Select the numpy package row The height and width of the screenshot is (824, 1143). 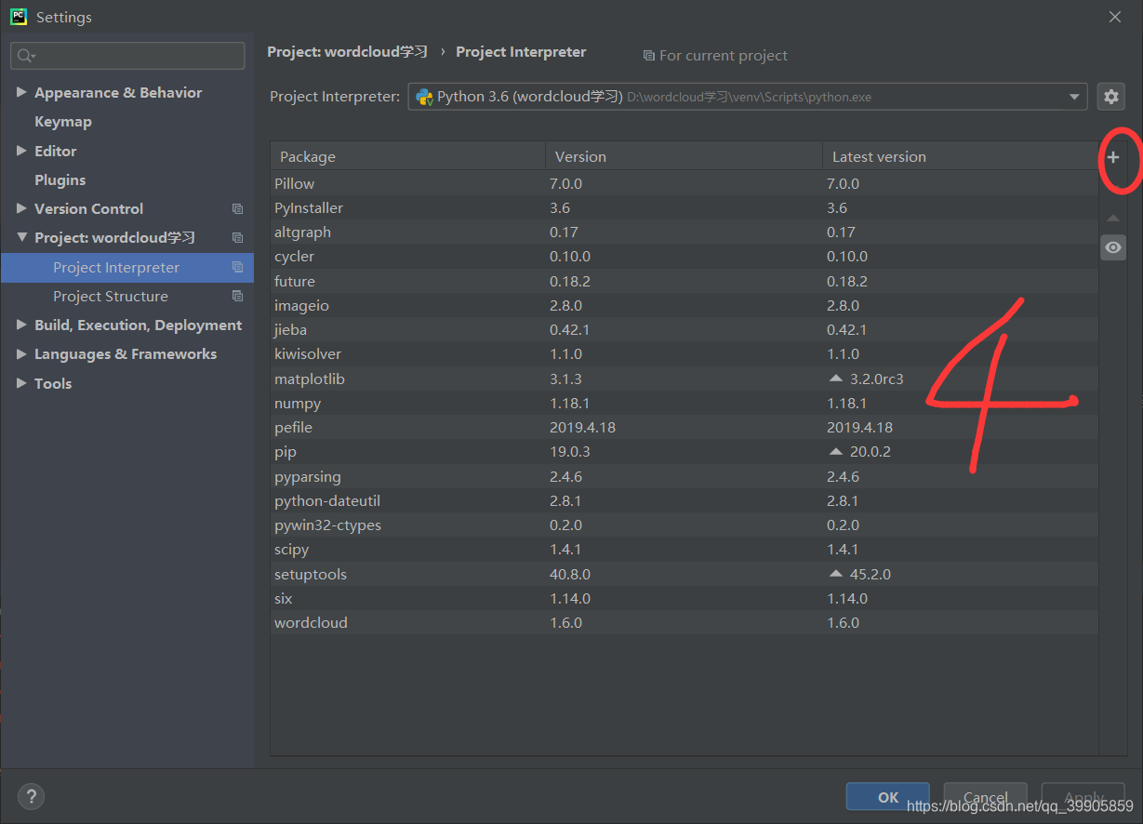coord(684,403)
